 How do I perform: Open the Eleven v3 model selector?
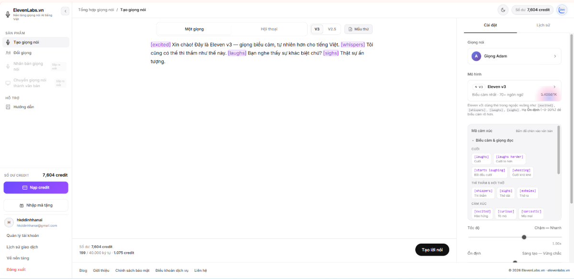coord(514,90)
